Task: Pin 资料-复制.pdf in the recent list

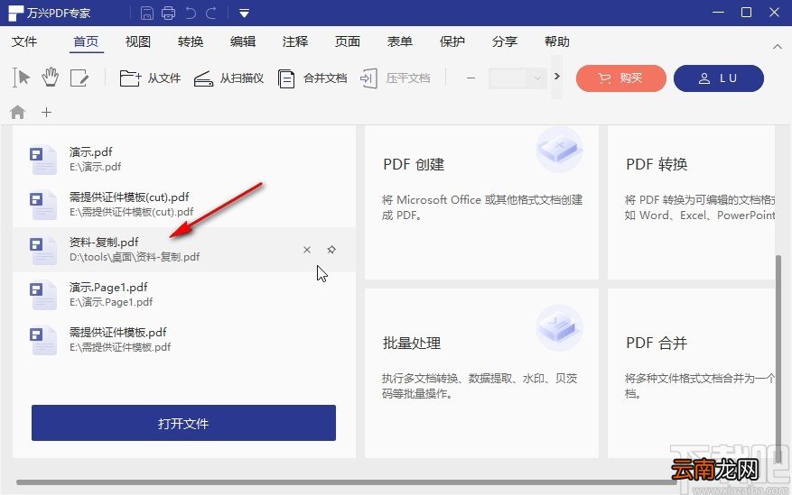Action: 331,250
